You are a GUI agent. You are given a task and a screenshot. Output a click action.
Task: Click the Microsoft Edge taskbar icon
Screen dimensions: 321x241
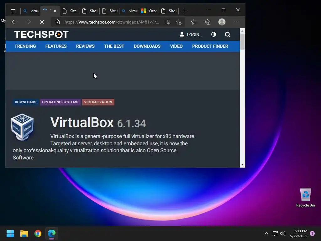[x=52, y=233]
